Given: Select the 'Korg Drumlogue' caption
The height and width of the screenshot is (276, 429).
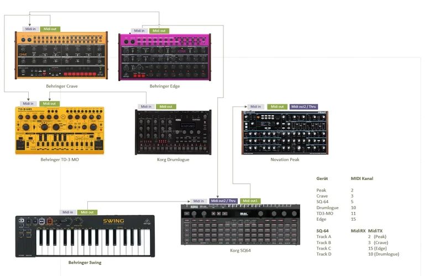Looking at the screenshot, I should [x=173, y=160].
